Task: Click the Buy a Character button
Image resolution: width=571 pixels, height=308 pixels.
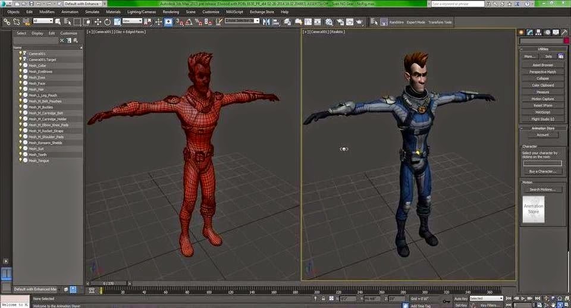Action: tap(542, 171)
